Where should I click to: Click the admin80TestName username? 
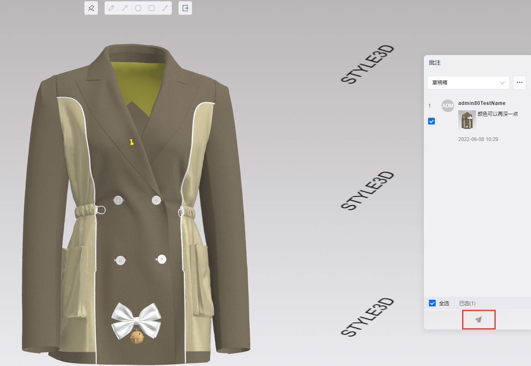481,103
